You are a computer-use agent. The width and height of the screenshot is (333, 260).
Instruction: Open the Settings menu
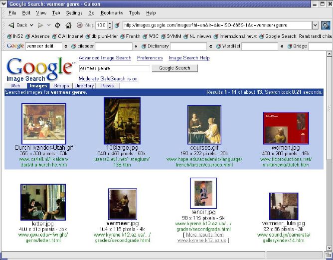coord(74,12)
